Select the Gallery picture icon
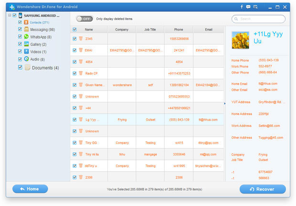 tap(26, 44)
